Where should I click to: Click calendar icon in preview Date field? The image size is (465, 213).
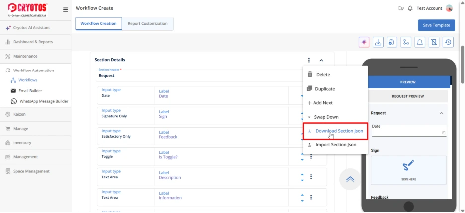tap(444, 133)
